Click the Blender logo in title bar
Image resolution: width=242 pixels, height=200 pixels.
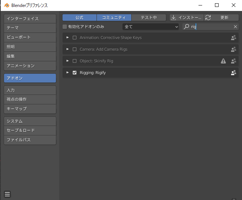click(7, 5)
